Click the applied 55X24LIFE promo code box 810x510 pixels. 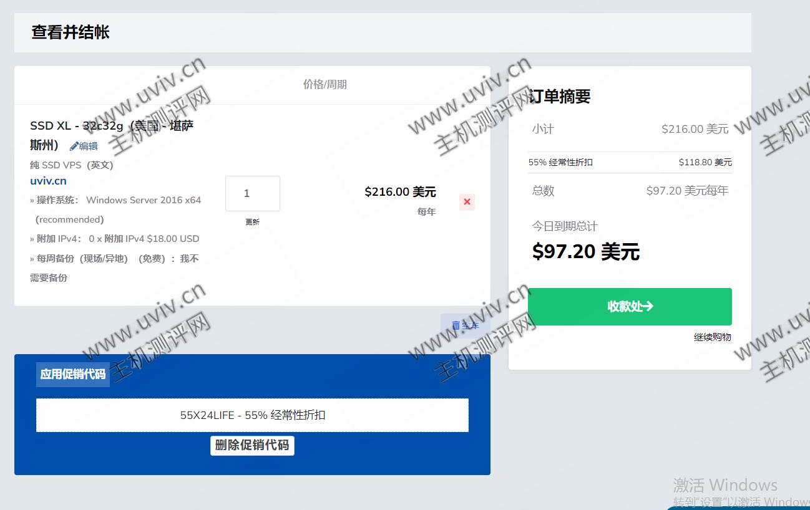(x=252, y=415)
